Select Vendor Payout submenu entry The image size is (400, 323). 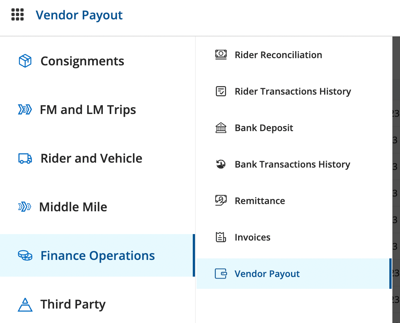pyautogui.click(x=267, y=274)
